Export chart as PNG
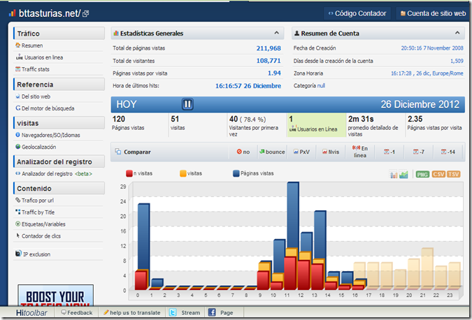Screen dimensions: 472x320 pos(422,174)
